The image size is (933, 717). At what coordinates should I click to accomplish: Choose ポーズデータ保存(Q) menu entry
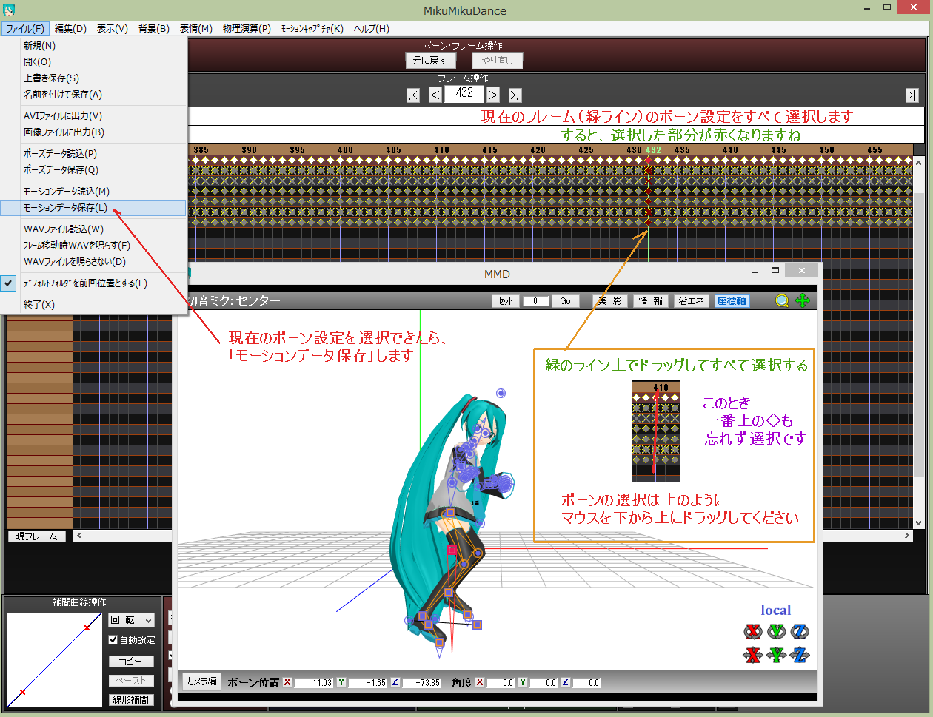93,169
